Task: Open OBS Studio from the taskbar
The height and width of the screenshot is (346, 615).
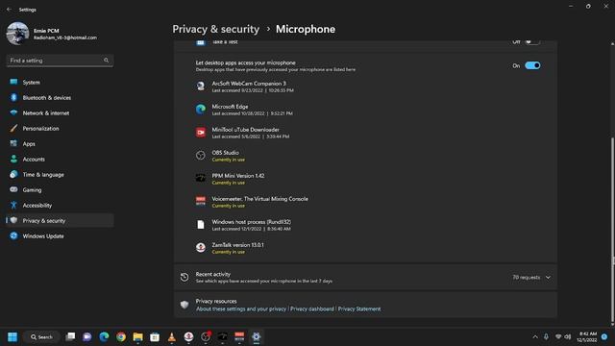Action: coord(206,336)
